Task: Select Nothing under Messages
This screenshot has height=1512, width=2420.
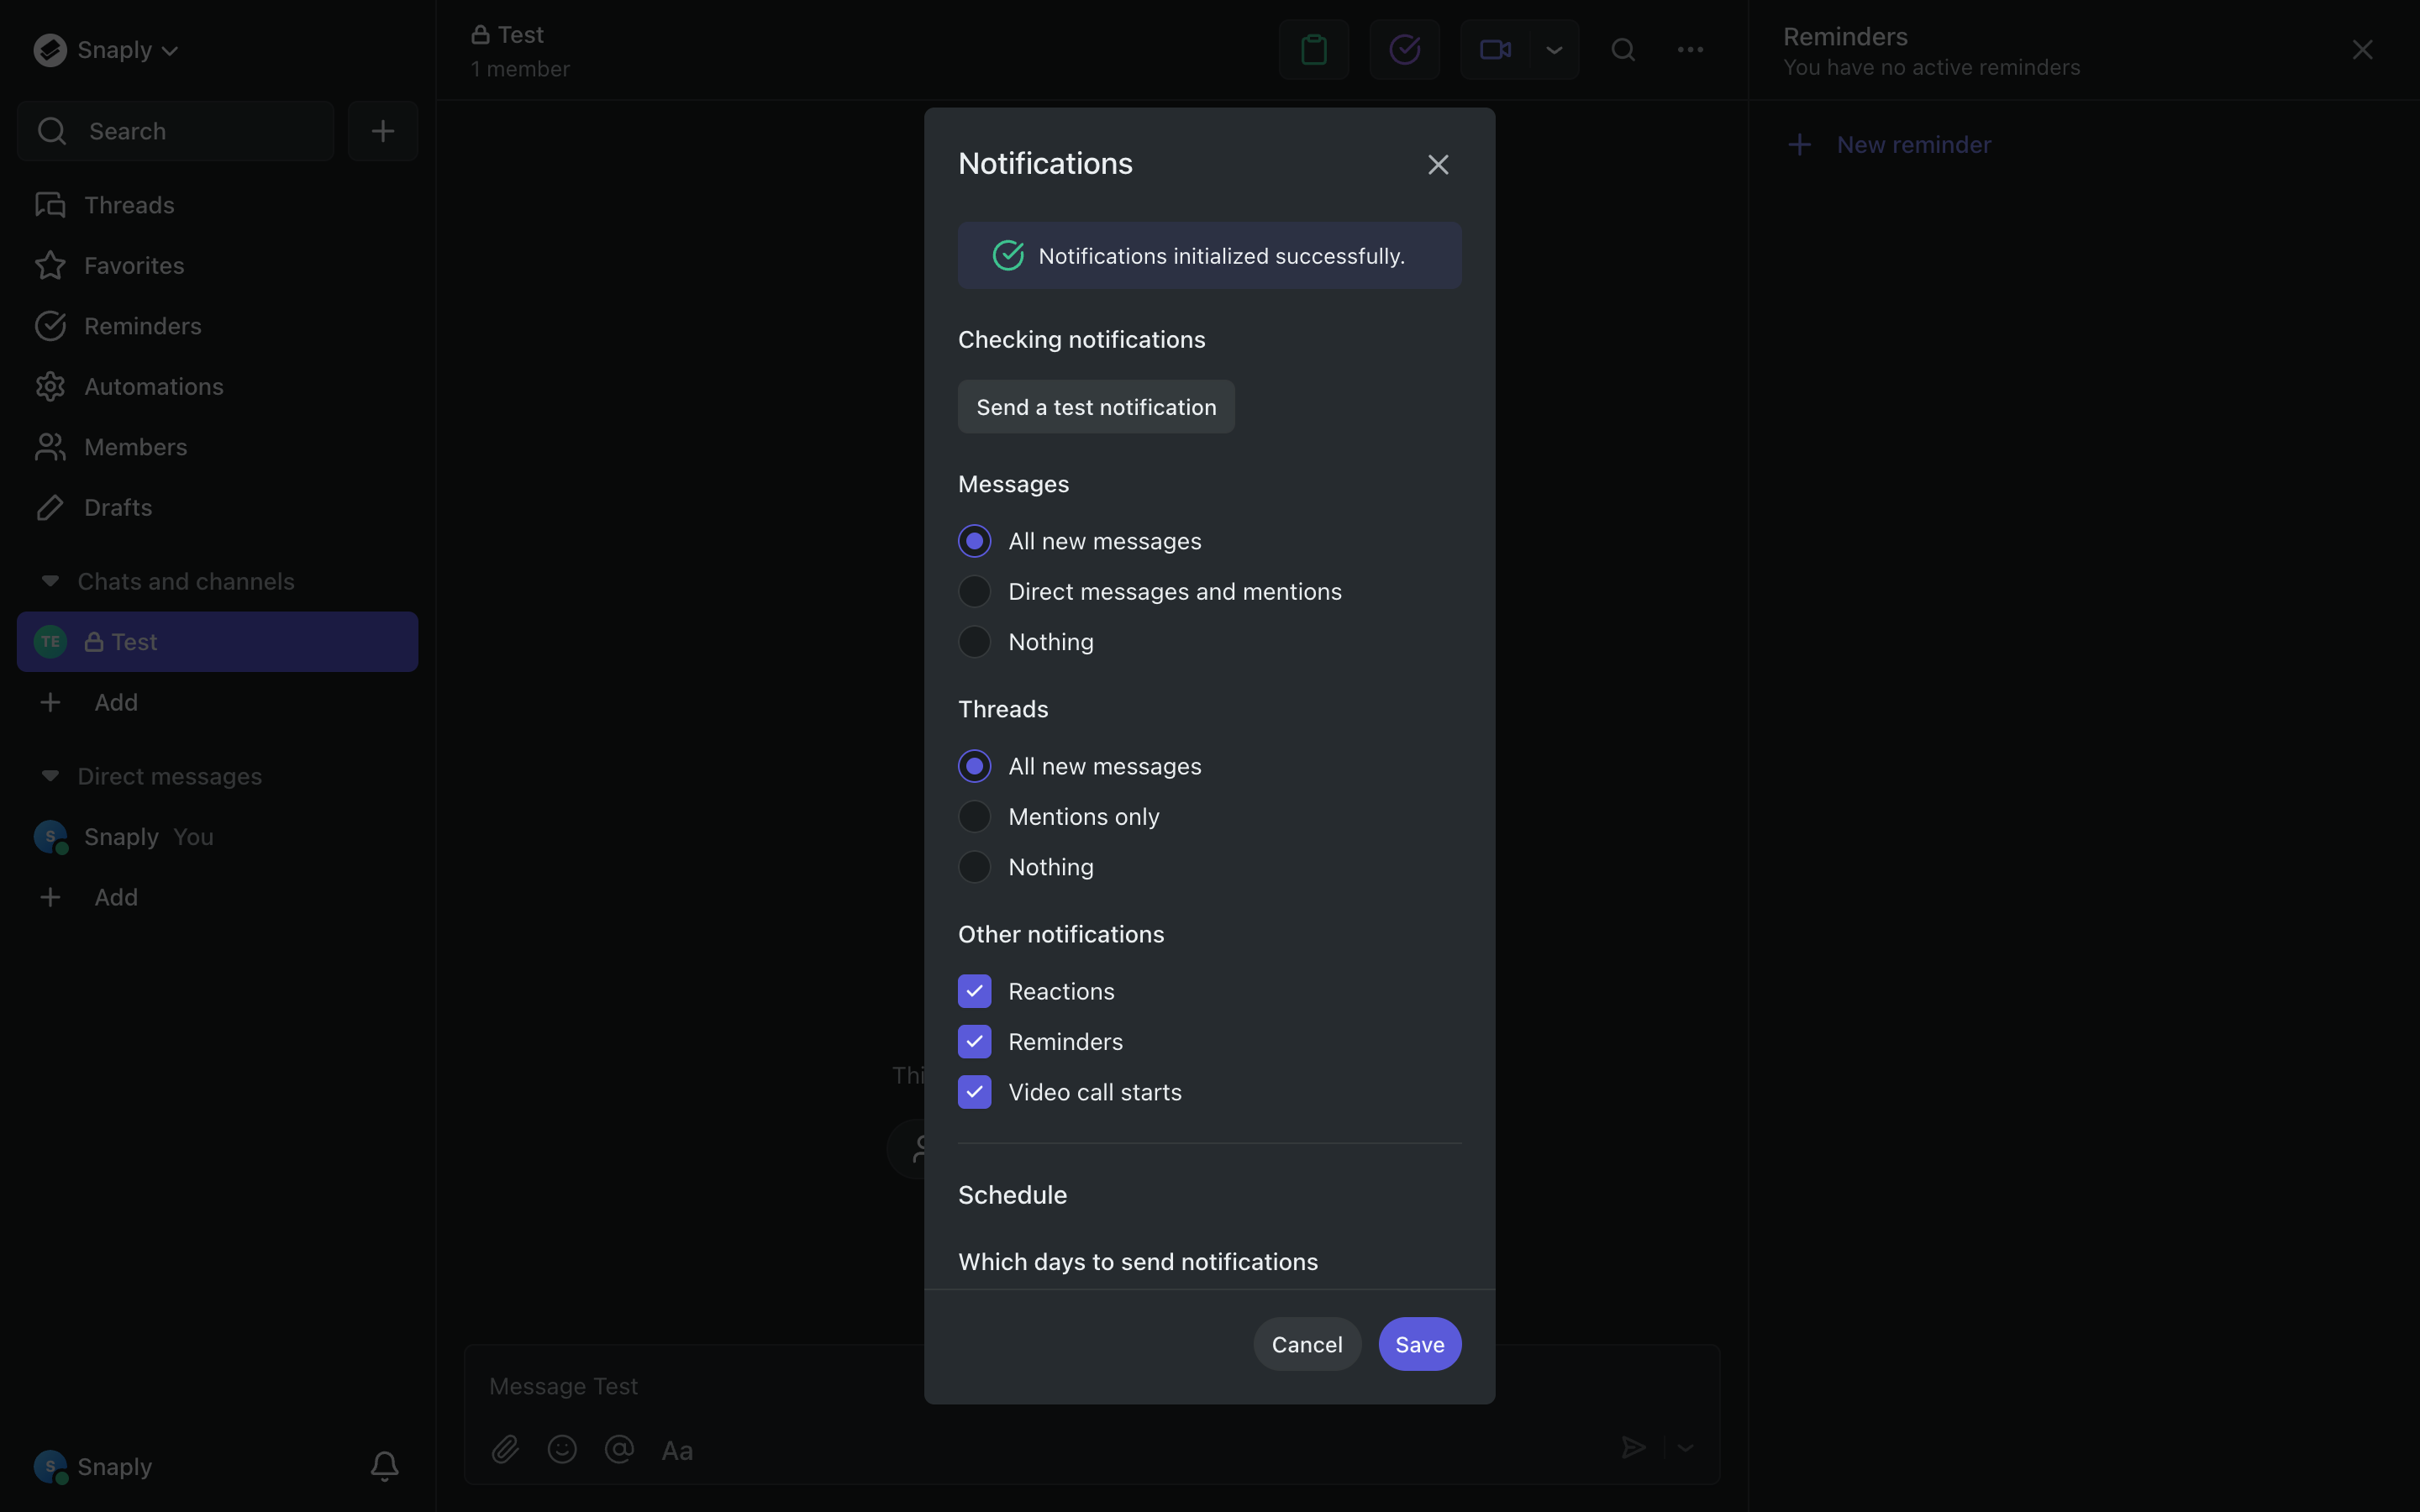Action: click(x=975, y=642)
